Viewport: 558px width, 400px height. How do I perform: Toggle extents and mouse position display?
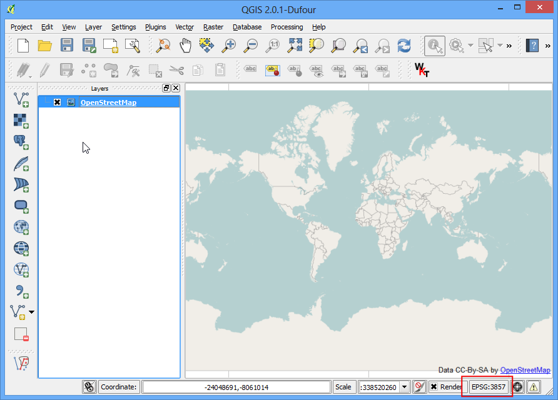click(89, 387)
